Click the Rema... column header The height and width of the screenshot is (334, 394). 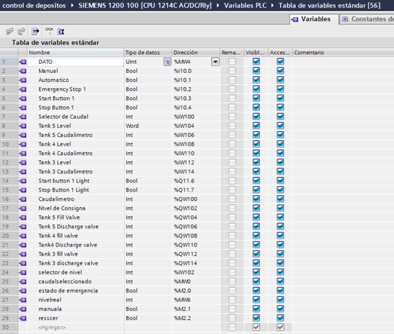pos(232,53)
